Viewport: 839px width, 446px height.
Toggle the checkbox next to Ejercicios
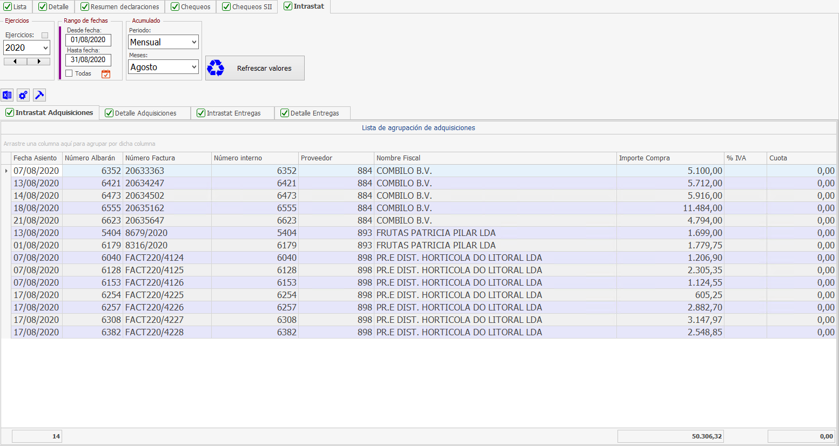(45, 35)
